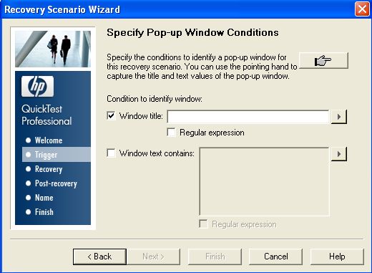Click the QuickTest Professional product title
372x273 pixels.
point(46,115)
